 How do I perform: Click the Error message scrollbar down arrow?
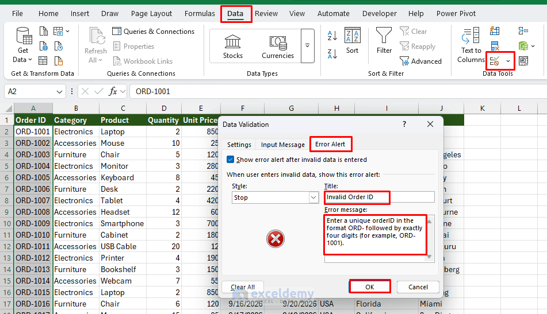click(430, 257)
